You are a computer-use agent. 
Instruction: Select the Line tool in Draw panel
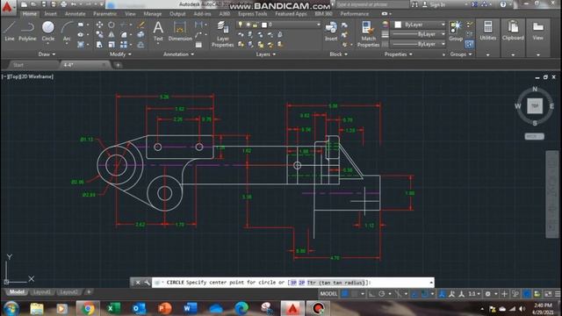coord(10,31)
